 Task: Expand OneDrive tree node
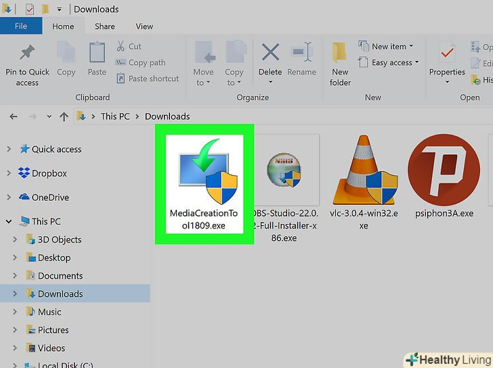click(9, 197)
